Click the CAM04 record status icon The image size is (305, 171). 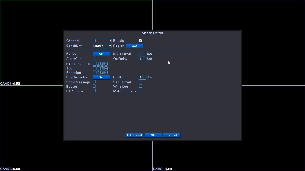point(170,169)
